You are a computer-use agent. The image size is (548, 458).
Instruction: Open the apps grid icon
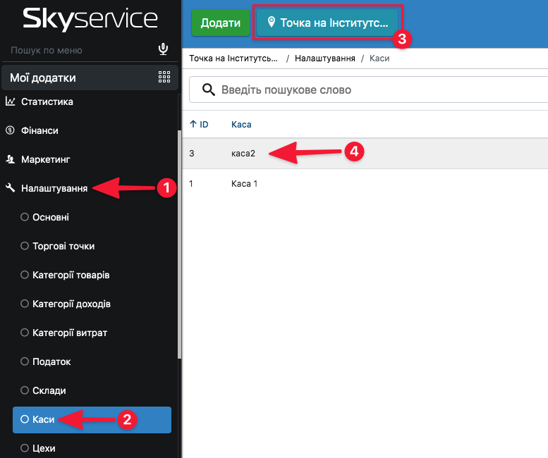164,78
